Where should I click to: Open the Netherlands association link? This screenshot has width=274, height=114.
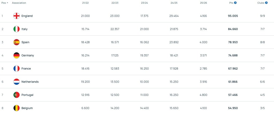tap(30, 82)
